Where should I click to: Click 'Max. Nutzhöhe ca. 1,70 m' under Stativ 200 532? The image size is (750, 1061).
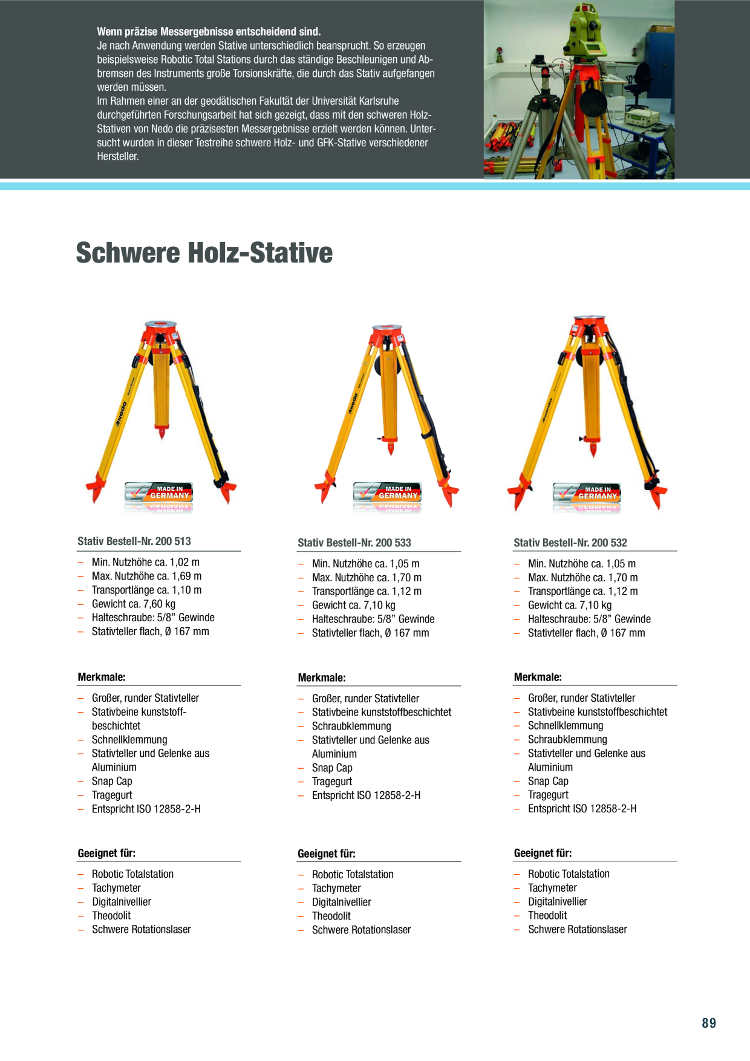(583, 578)
